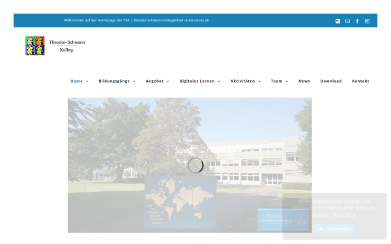Expand the Aktivitäten dropdown arrow
Image resolution: width=391 pixels, height=244 pixels.
259,81
